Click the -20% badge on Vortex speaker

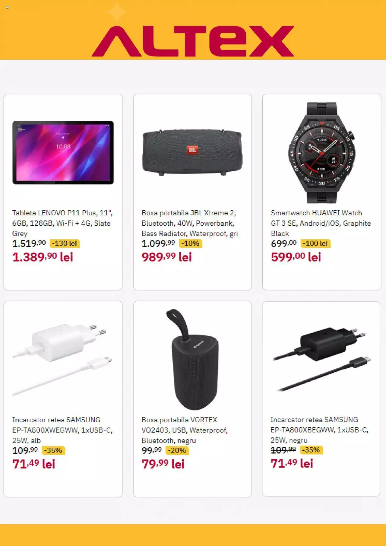(x=177, y=450)
